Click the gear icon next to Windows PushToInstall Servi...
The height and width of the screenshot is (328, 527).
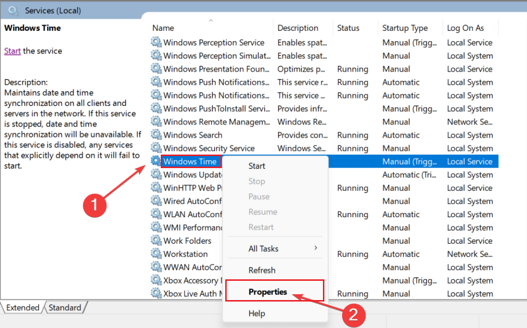156,108
